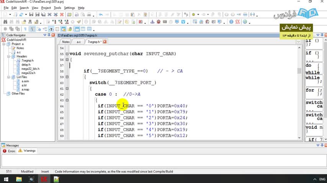Click the Save All files icon
327x183 pixels.
click(x=43, y=14)
